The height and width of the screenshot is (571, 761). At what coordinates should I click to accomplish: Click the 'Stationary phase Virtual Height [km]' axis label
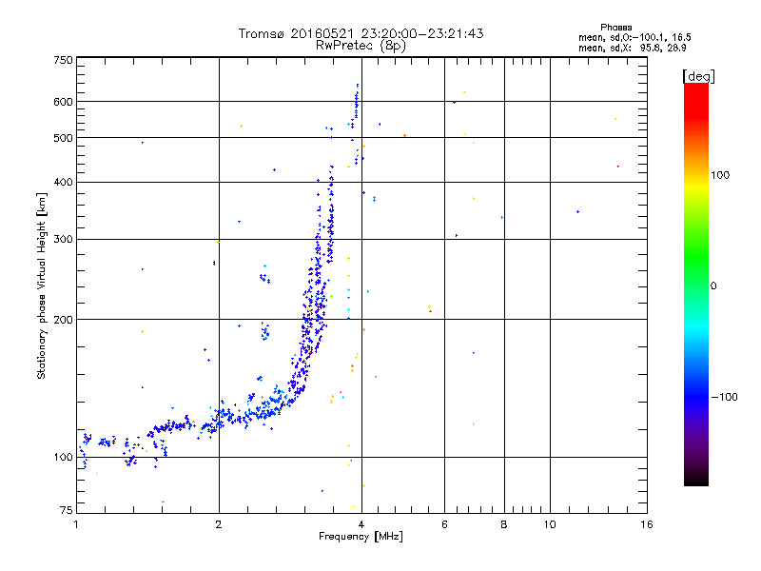click(x=42, y=286)
